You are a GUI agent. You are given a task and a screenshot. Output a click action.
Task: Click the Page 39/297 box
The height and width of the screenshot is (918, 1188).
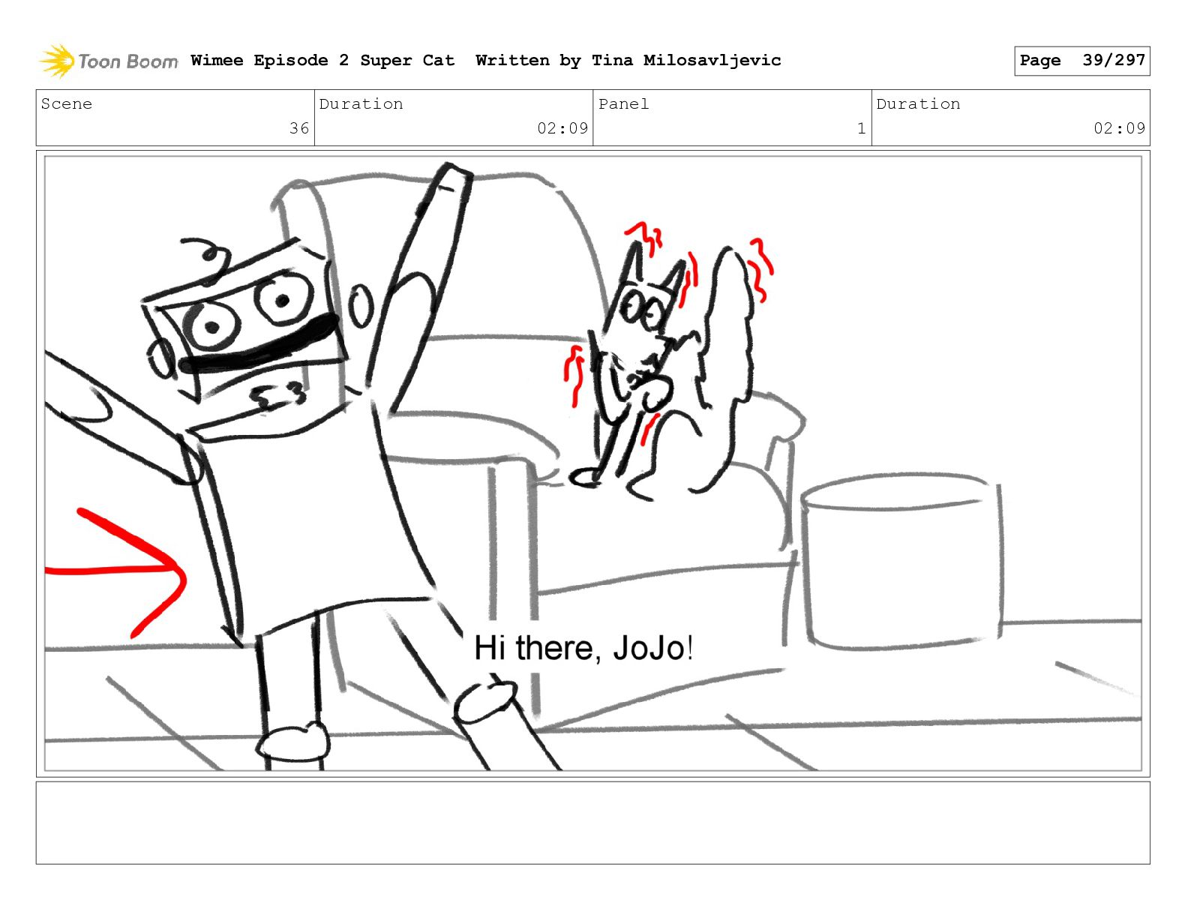click(1081, 61)
